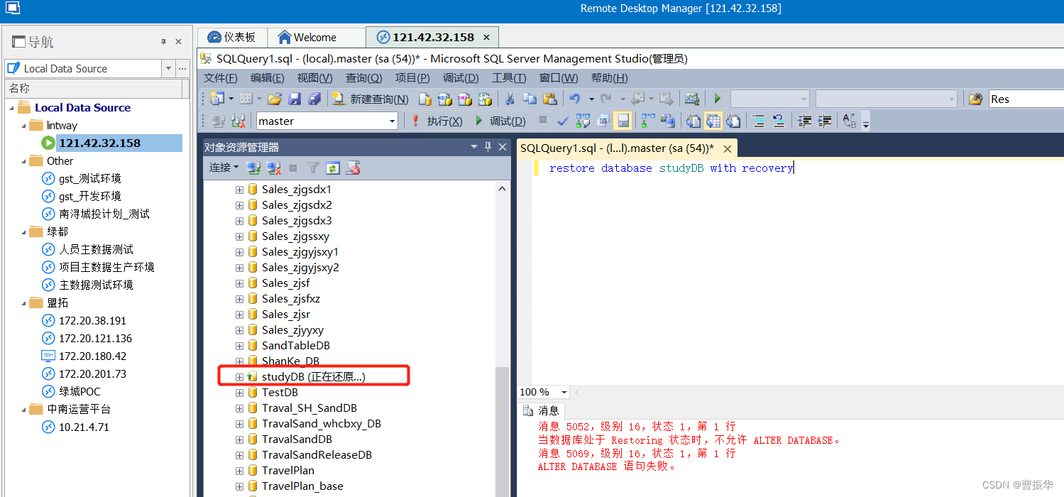Click the Paste clipboard icon
Viewport: 1064px width, 497px height.
tap(549, 99)
